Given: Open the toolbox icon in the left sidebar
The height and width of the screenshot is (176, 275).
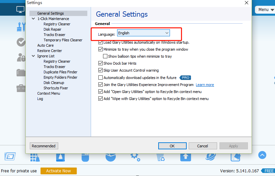Looking at the screenshot, I should pos(21,88).
